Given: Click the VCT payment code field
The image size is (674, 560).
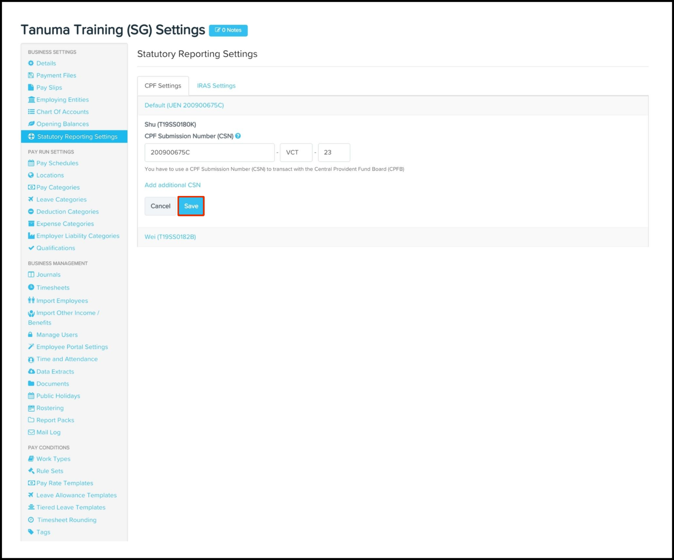Looking at the screenshot, I should [295, 152].
